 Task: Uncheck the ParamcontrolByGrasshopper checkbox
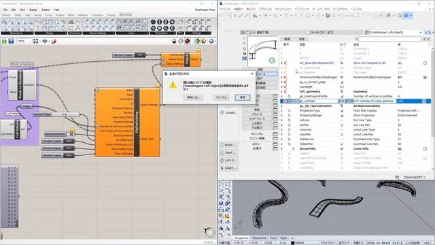click(425, 77)
